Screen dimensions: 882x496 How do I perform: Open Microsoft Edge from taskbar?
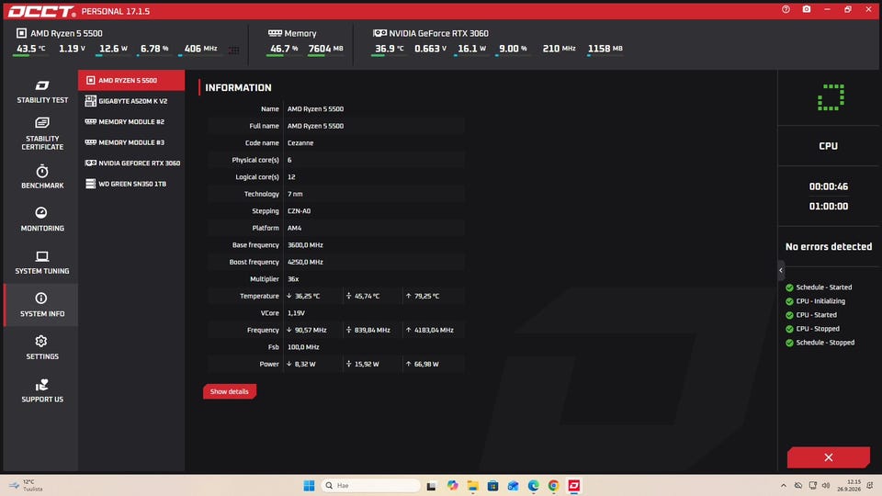(x=533, y=485)
